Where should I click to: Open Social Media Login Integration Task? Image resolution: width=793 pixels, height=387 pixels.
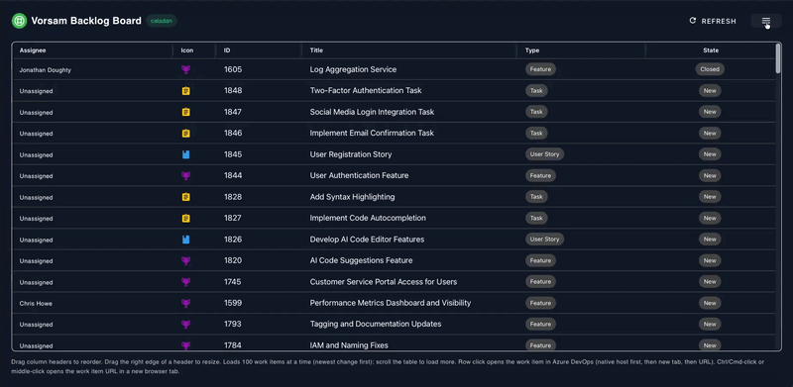[x=372, y=112]
